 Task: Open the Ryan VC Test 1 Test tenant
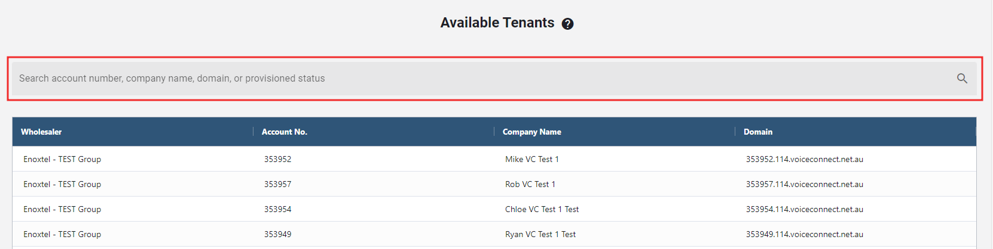click(540, 234)
